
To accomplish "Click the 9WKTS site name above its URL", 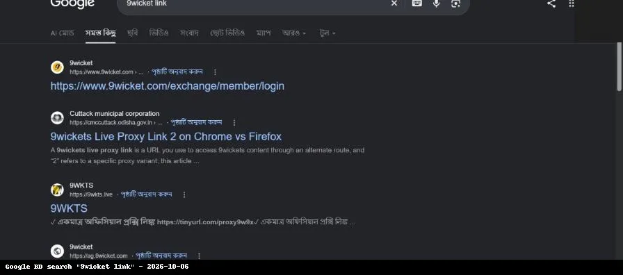I will click(81, 185).
